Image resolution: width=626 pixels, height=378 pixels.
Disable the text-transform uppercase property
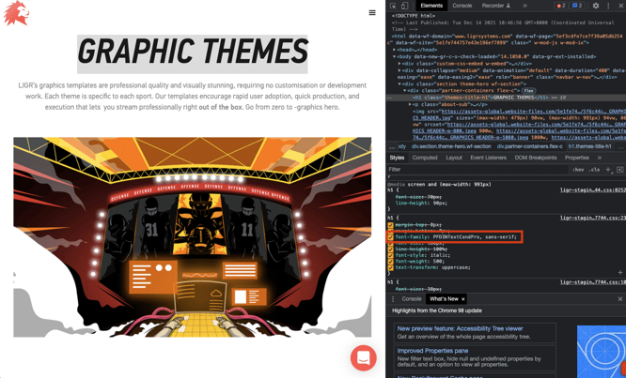(x=390, y=267)
